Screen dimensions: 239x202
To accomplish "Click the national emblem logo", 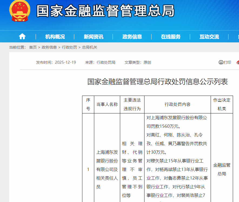I will tap(20, 11).
